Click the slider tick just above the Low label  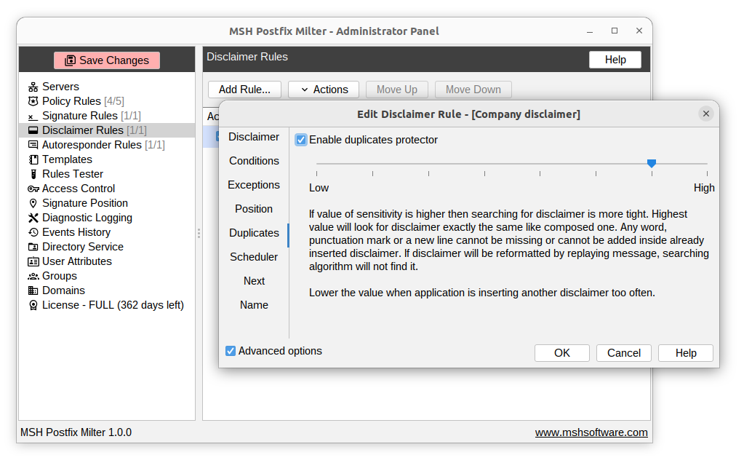click(x=317, y=174)
